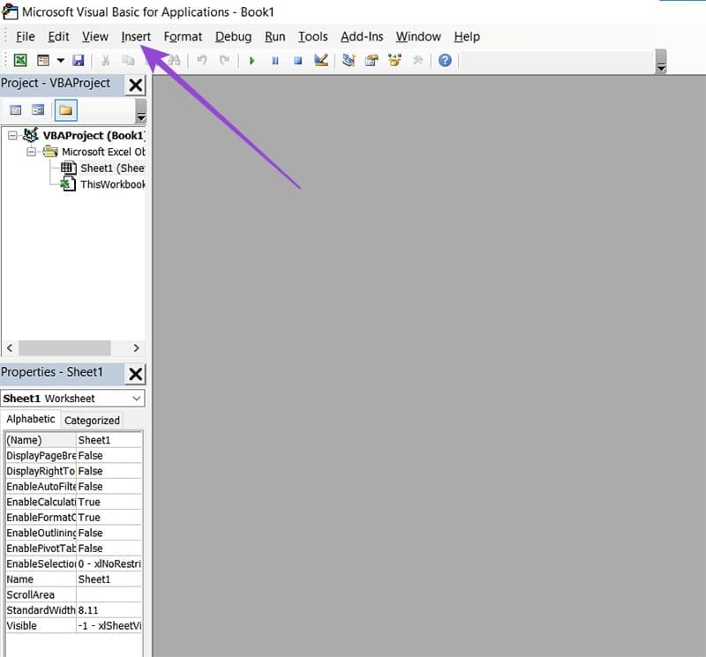The image size is (706, 657).
Task: Click the Save icon in the toolbar
Action: 79,60
